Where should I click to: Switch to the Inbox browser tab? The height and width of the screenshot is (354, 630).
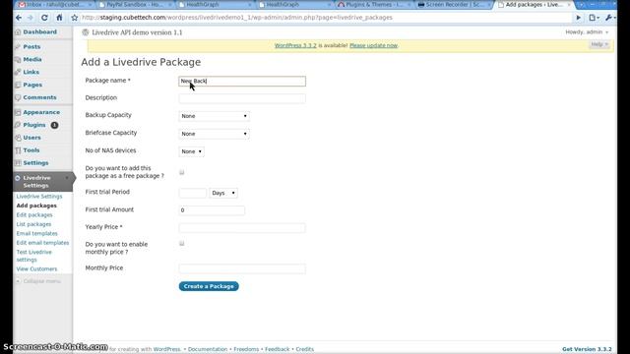point(52,5)
